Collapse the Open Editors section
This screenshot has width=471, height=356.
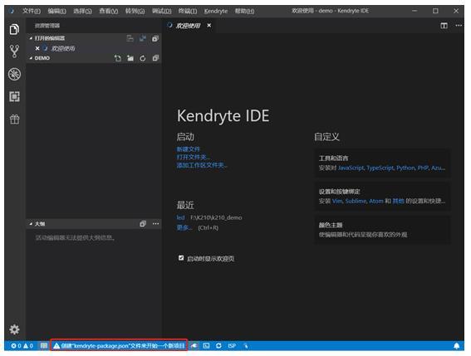tap(31, 38)
